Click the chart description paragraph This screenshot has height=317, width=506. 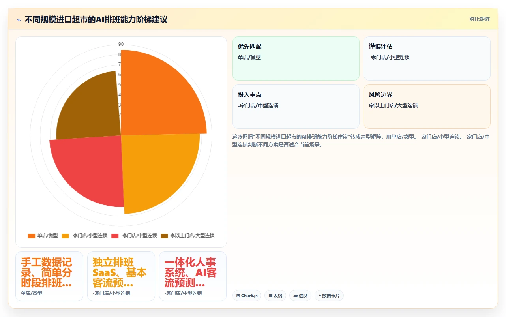pos(361,141)
